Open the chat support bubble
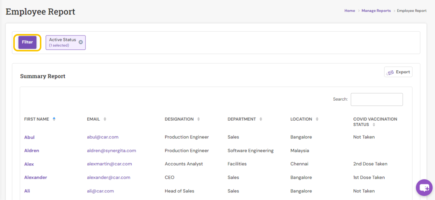This screenshot has width=435, height=200. pos(424,188)
